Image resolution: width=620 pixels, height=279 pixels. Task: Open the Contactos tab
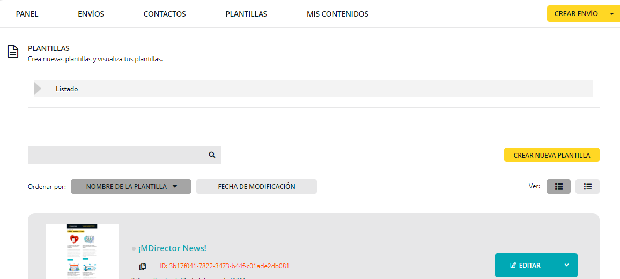tap(165, 14)
